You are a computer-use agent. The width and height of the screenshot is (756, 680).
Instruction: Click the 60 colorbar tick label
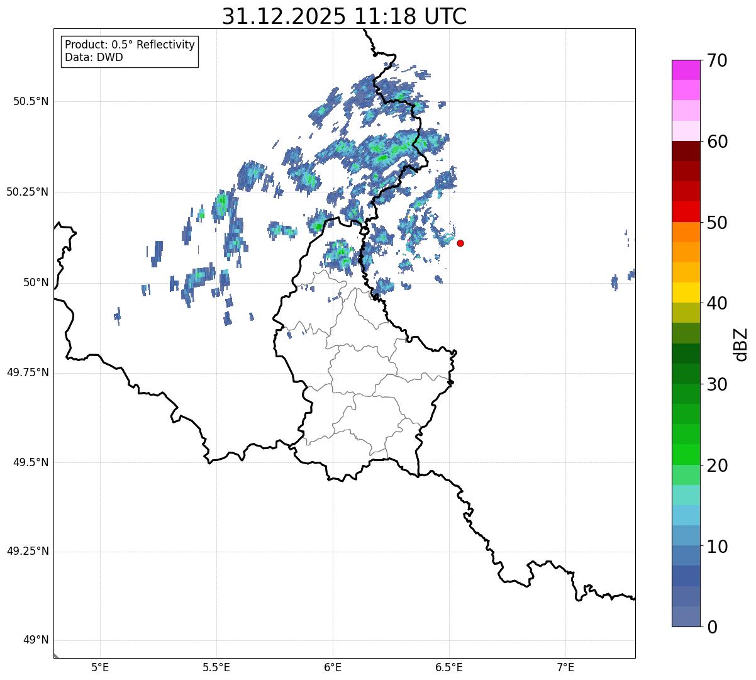click(x=717, y=142)
